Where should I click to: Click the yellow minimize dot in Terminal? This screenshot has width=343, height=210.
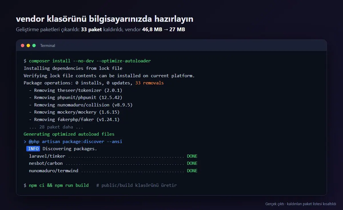click(28, 45)
